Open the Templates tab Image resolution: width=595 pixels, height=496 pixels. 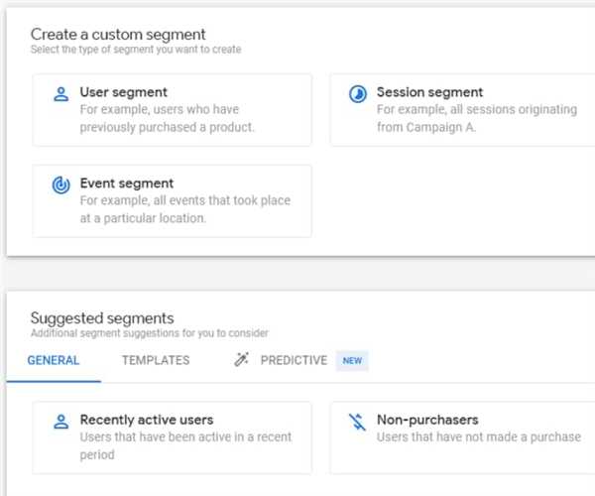coord(156,360)
